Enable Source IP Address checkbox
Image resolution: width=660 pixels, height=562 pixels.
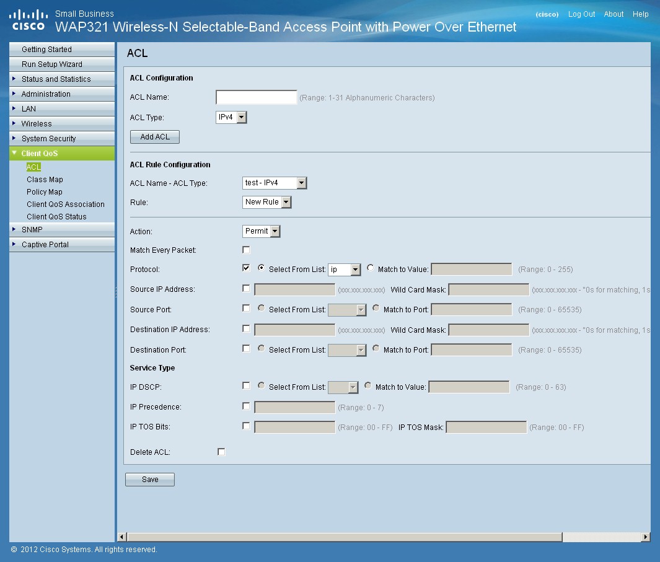tap(246, 288)
